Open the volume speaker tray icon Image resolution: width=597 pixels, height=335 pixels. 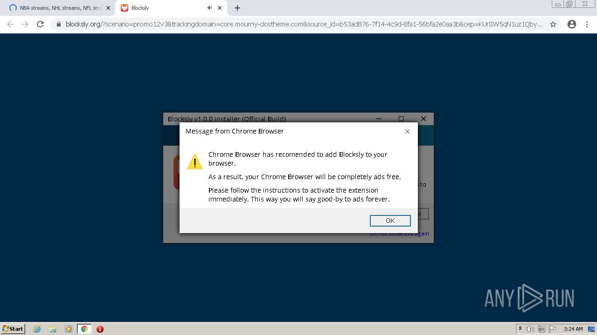[531, 329]
